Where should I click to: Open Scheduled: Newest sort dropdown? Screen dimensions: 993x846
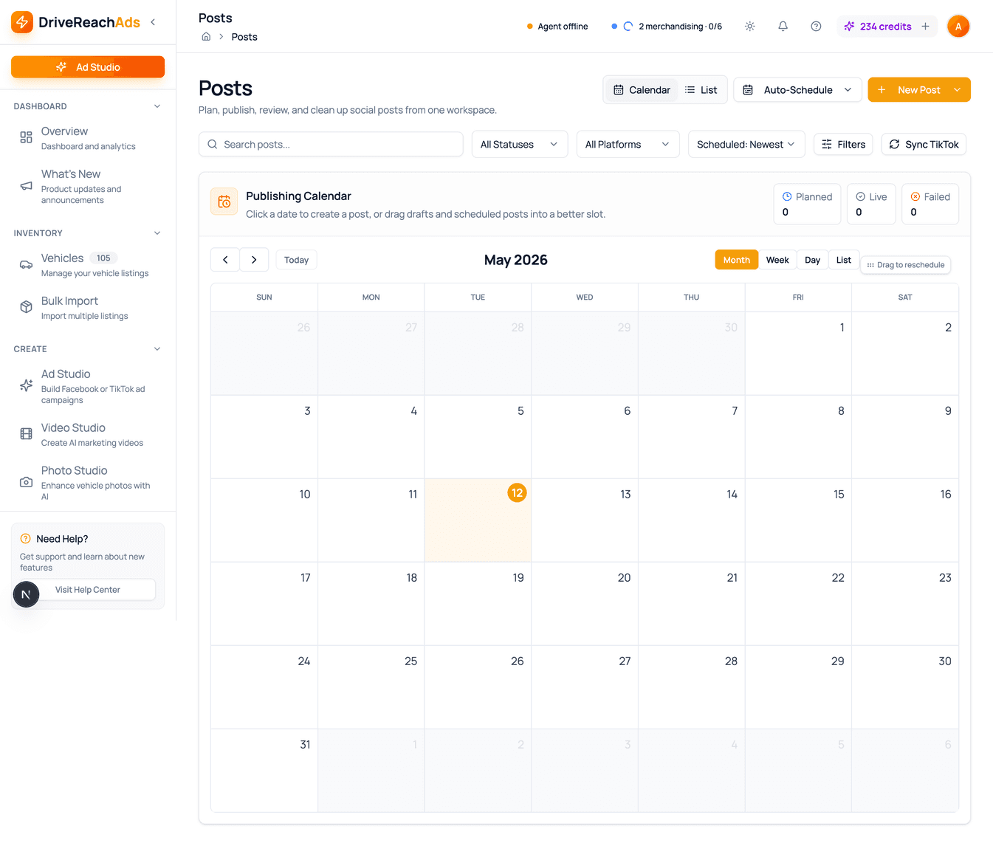pos(746,145)
